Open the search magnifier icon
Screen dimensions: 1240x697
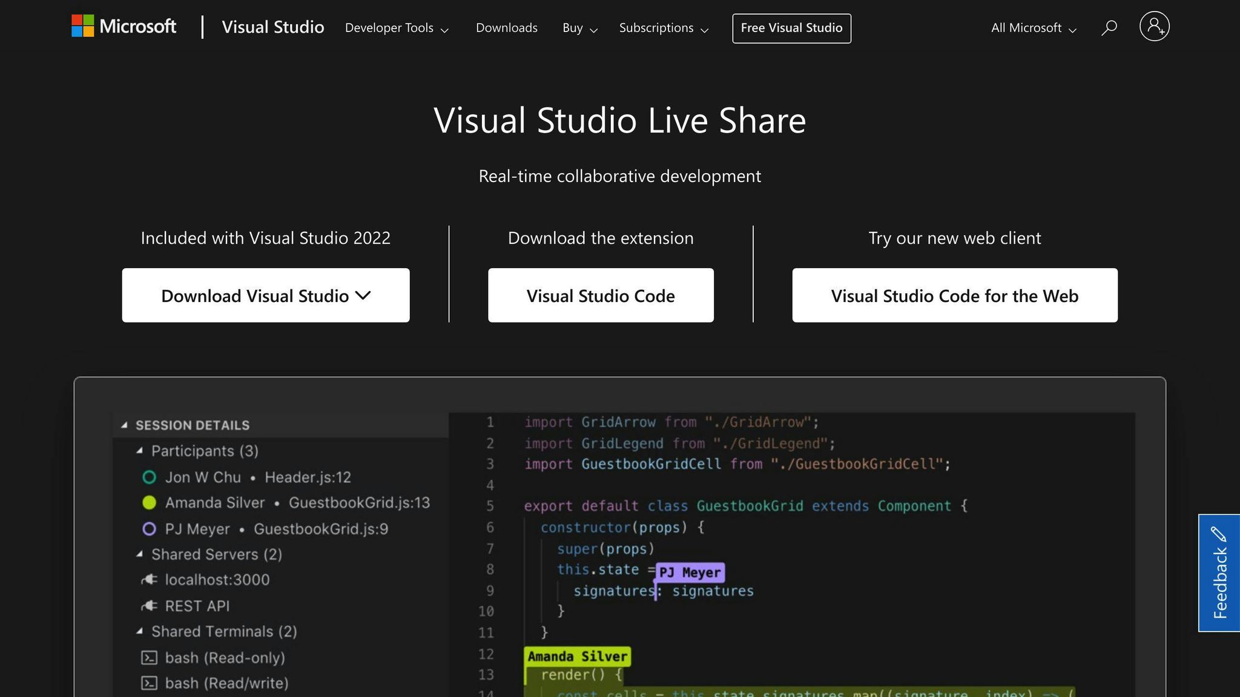pyautogui.click(x=1109, y=28)
